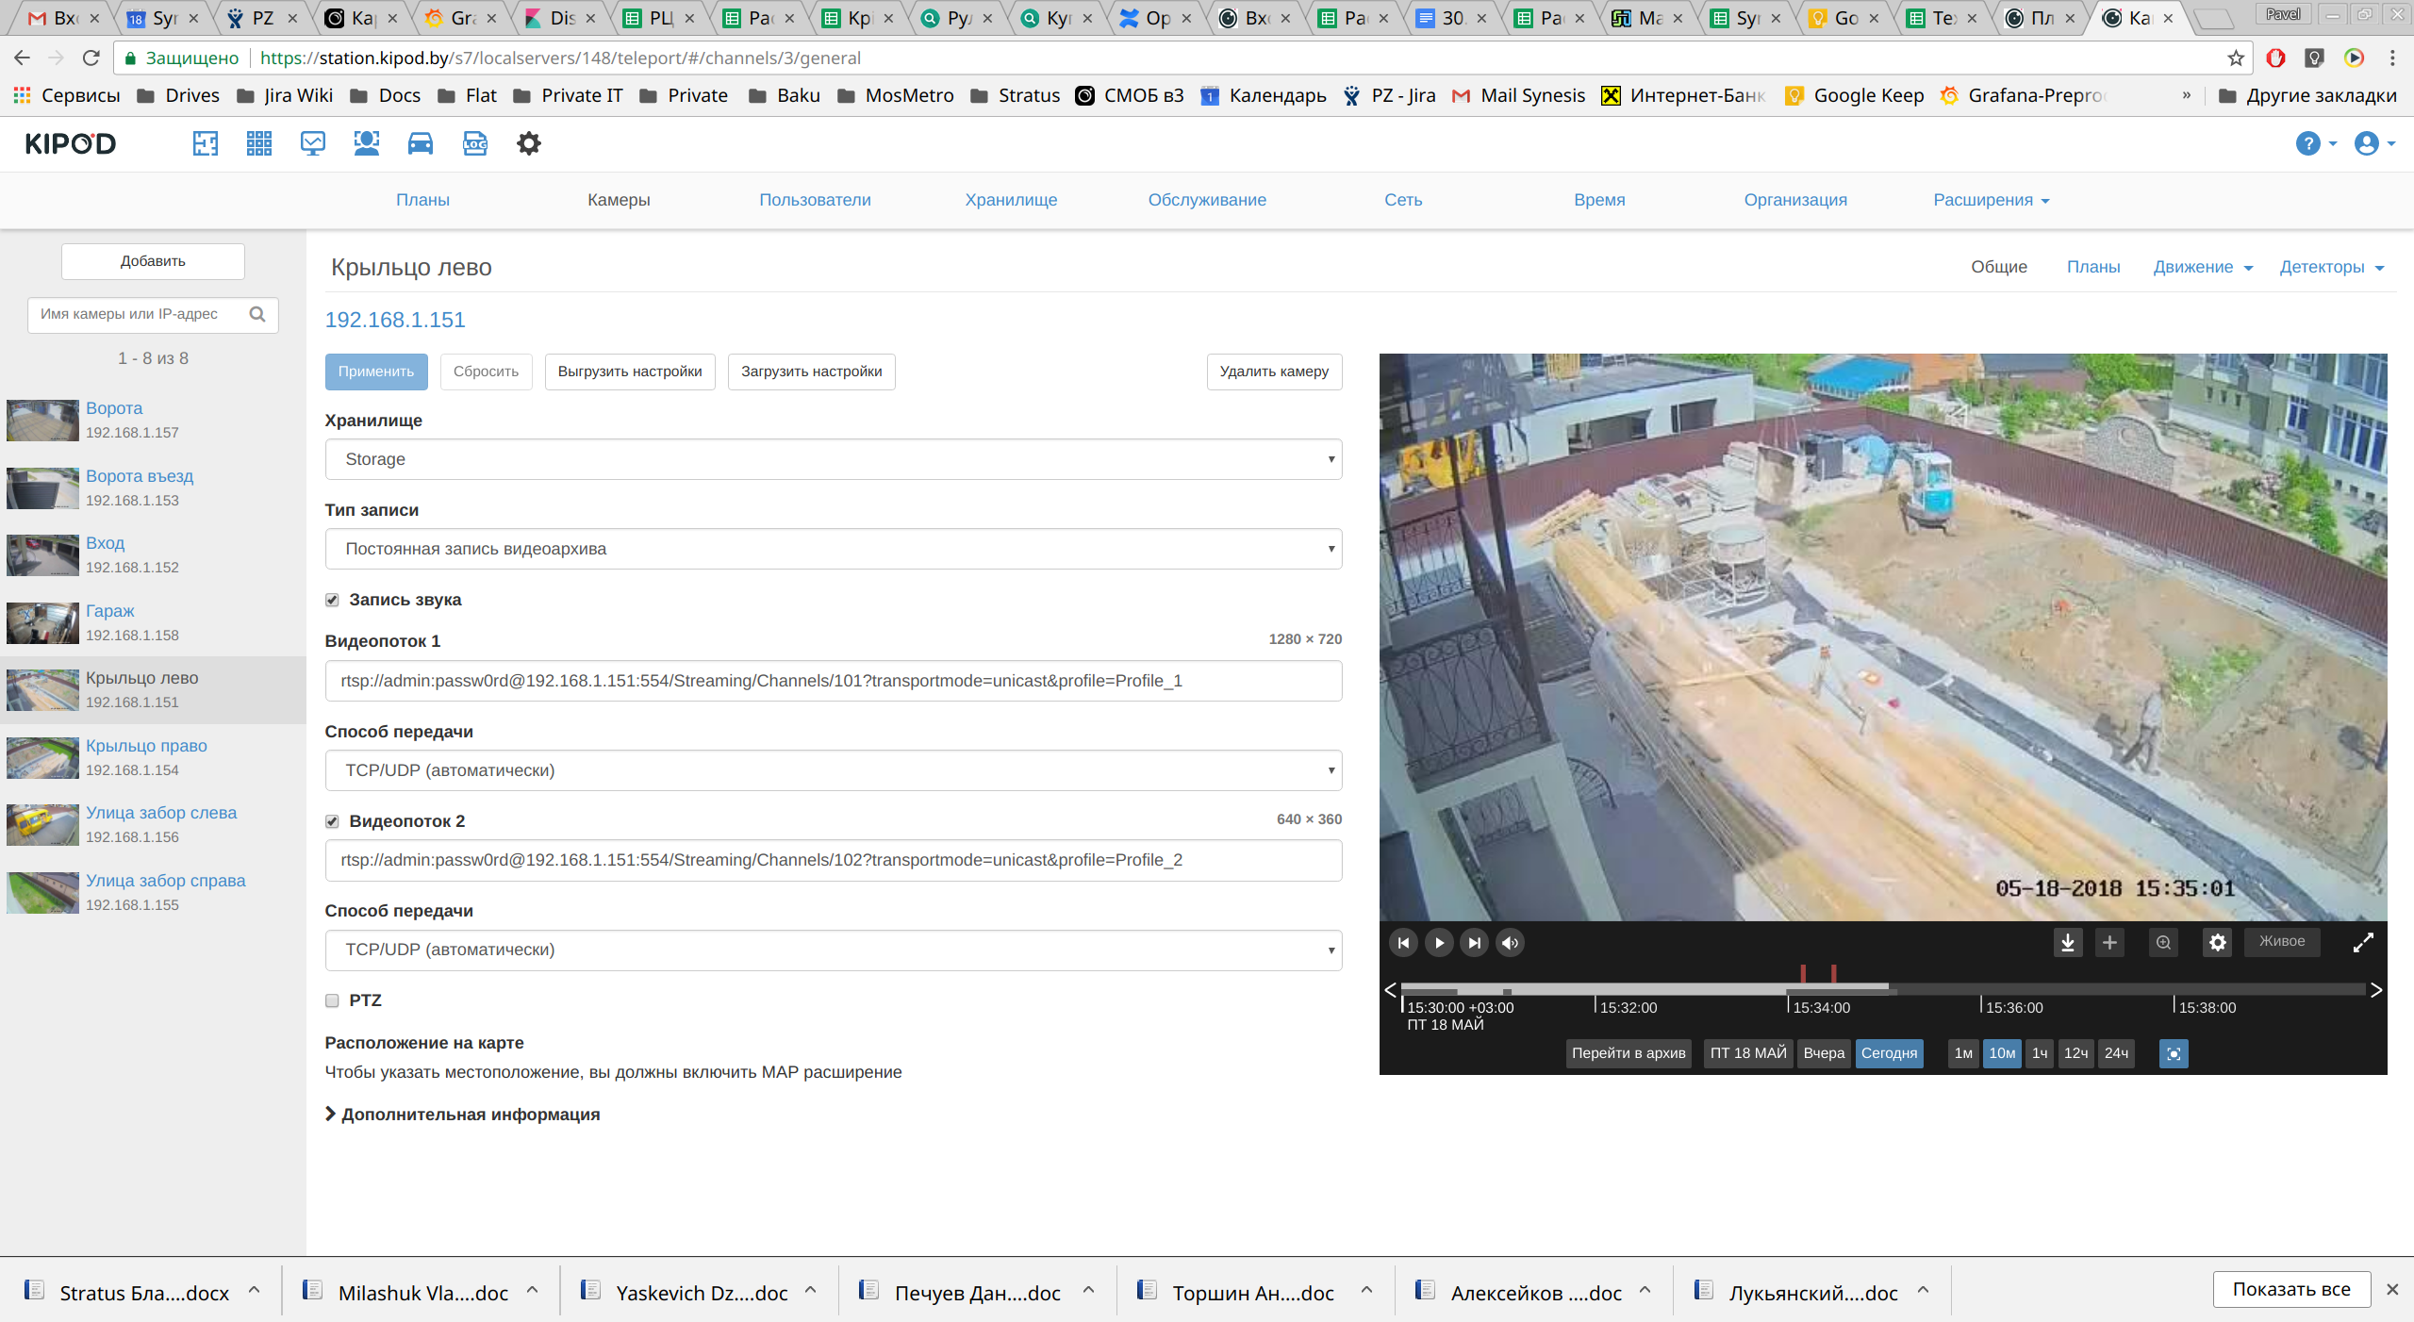Click the timeline bar at 15:36:00
Viewport: 2414px width, 1322px height.
click(1982, 989)
